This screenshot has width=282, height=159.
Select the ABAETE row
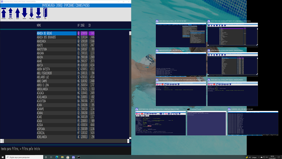66,45
